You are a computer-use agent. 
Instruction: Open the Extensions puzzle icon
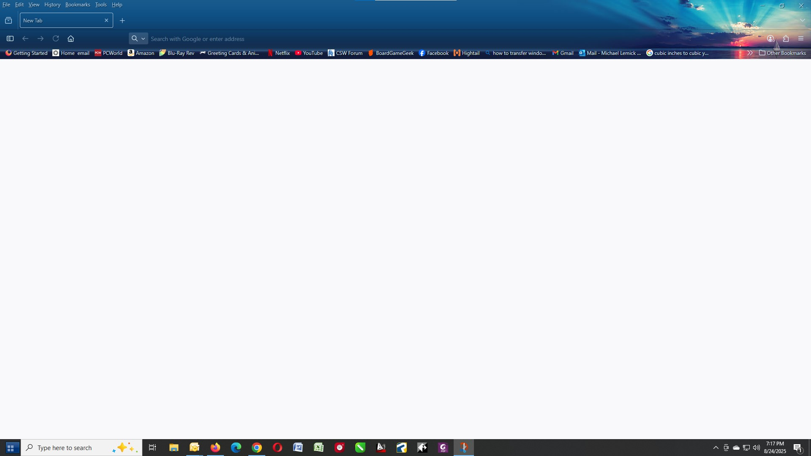pyautogui.click(x=786, y=39)
